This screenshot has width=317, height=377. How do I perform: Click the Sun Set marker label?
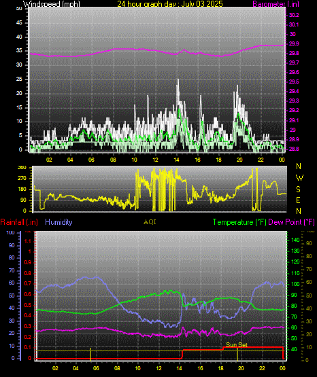pos(237,345)
